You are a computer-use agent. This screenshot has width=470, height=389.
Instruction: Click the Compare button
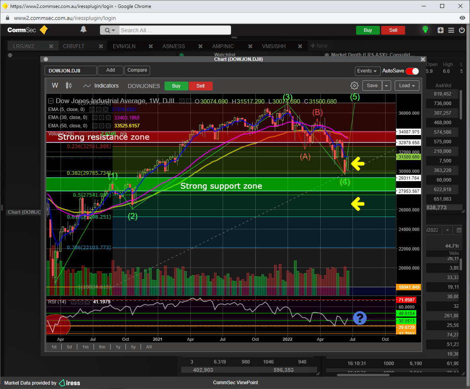(x=137, y=70)
